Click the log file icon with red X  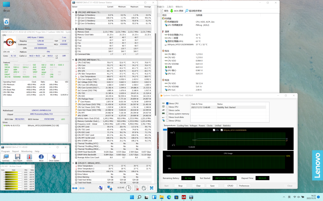(x=136, y=188)
